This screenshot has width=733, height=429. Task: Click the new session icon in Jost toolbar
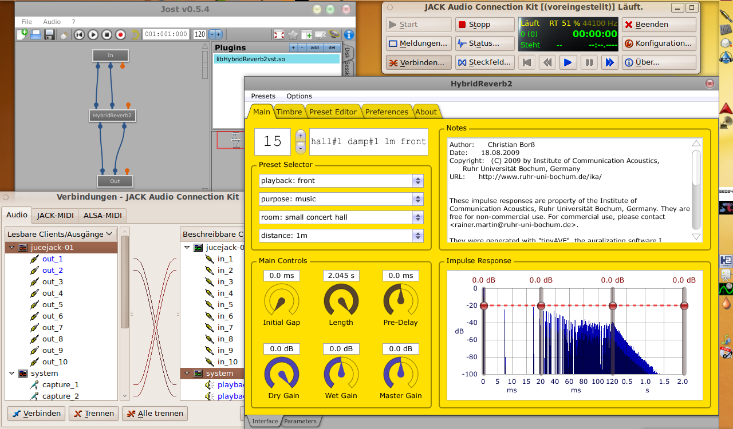coord(22,34)
